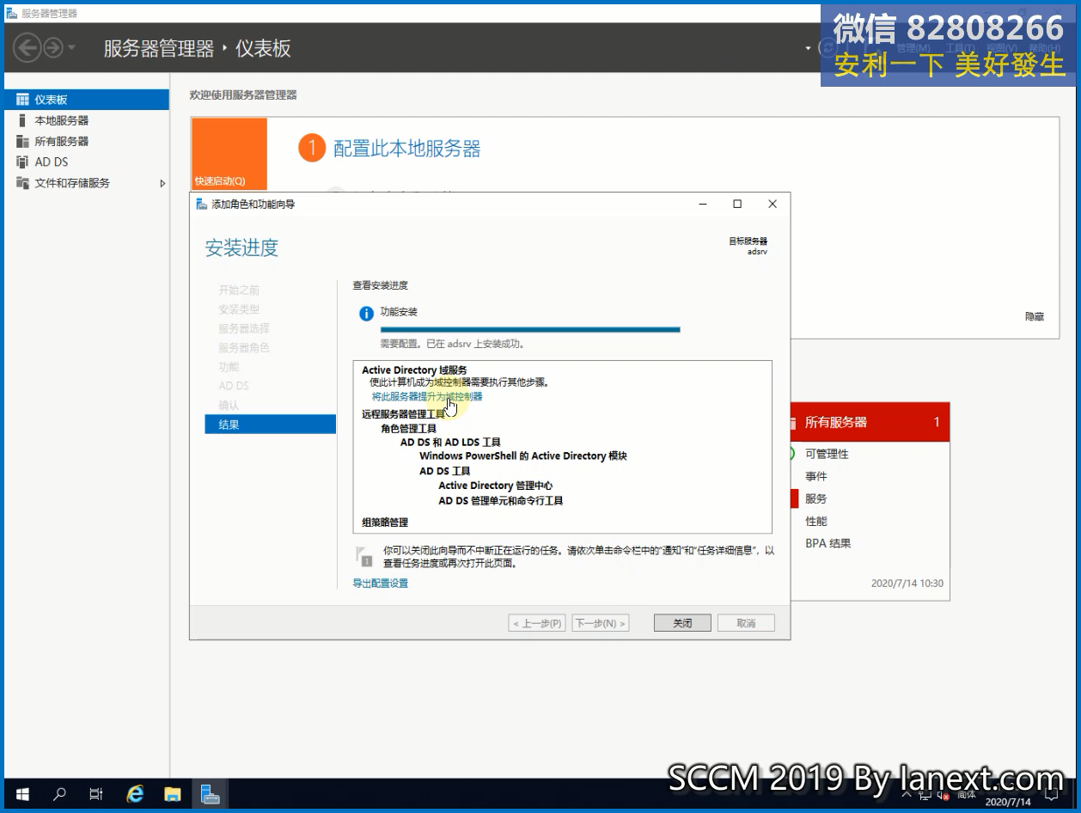Click the Active Directory 管理中心 row
The image size is (1081, 813).
(x=496, y=486)
